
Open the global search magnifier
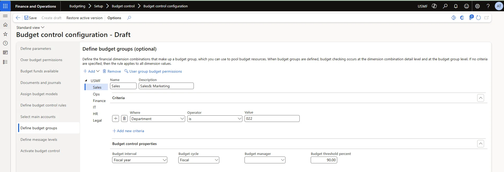point(445,6)
